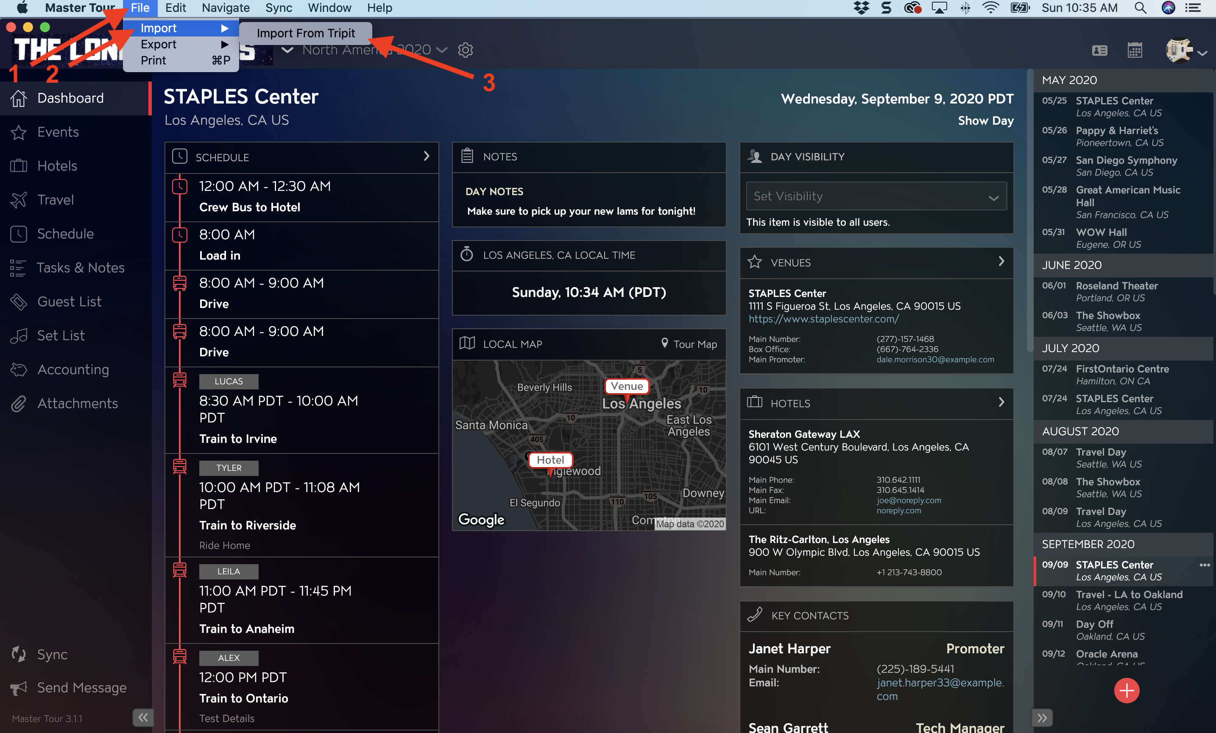The image size is (1216, 733).
Task: Click joe@noreply.com hotel email link
Action: click(909, 501)
